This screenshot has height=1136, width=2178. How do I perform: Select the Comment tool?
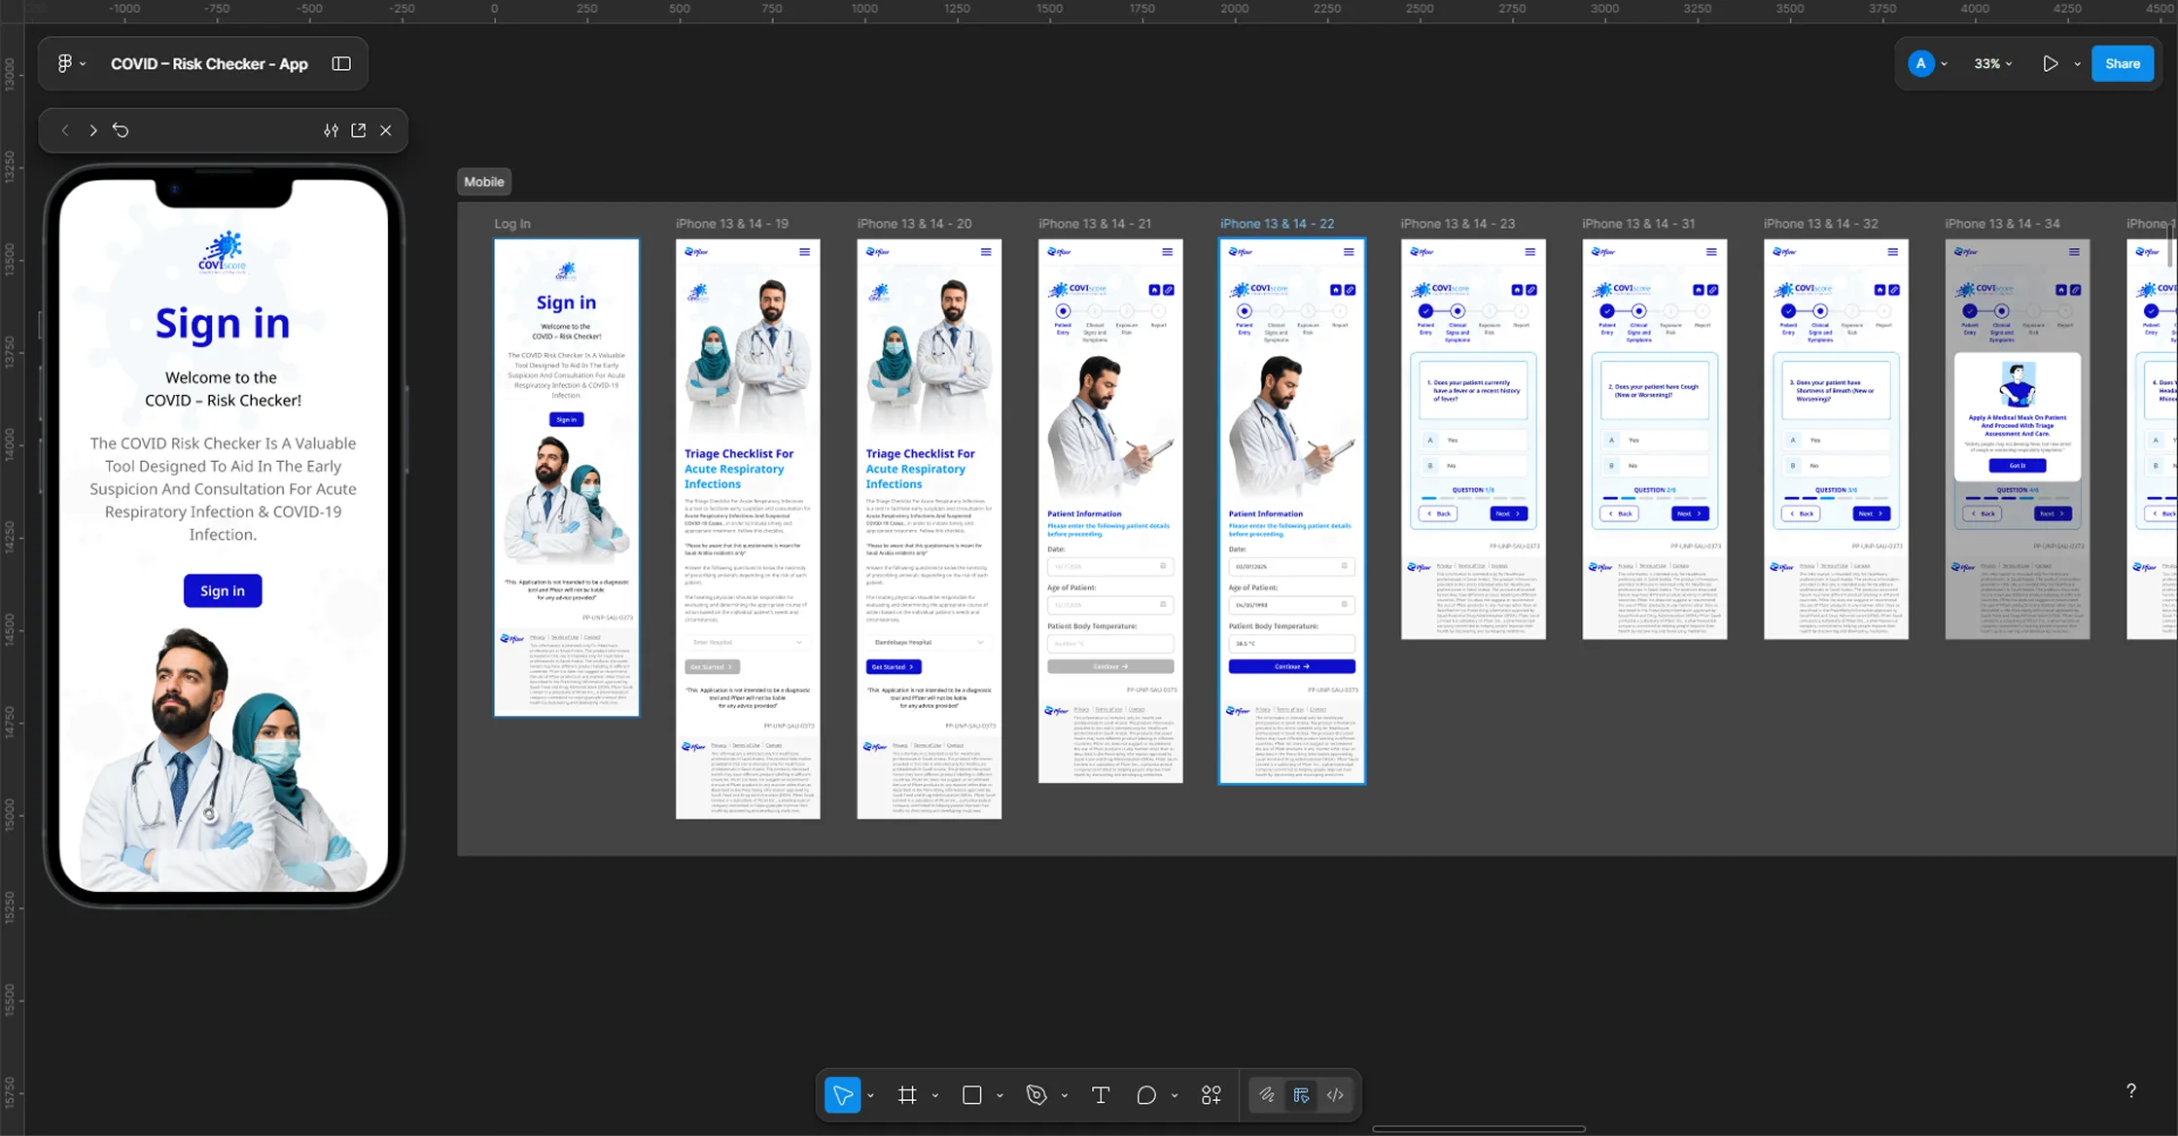1146,1095
